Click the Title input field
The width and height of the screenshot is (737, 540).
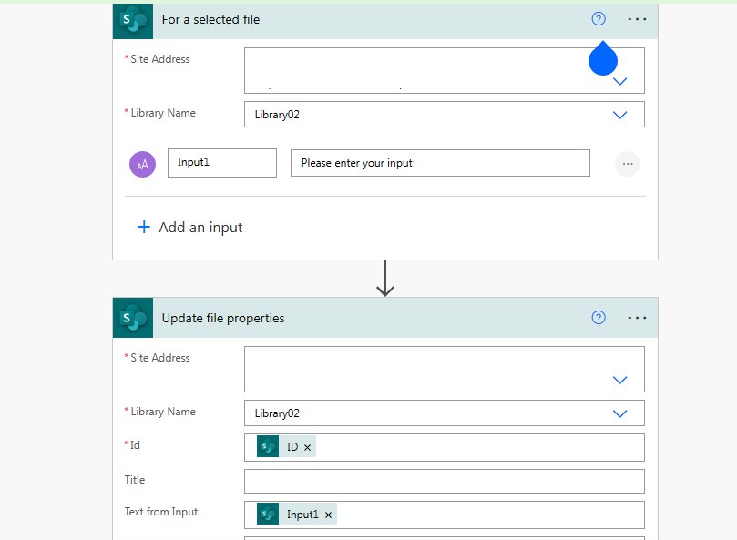pyautogui.click(x=445, y=481)
